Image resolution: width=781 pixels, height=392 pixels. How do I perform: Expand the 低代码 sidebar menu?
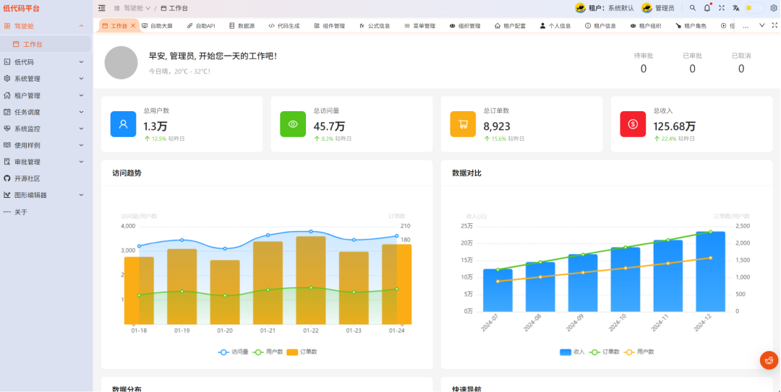(x=46, y=62)
